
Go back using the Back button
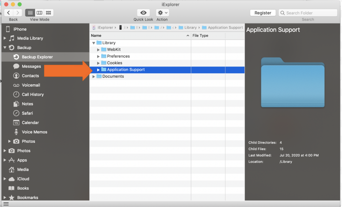pyautogui.click(x=8, y=13)
